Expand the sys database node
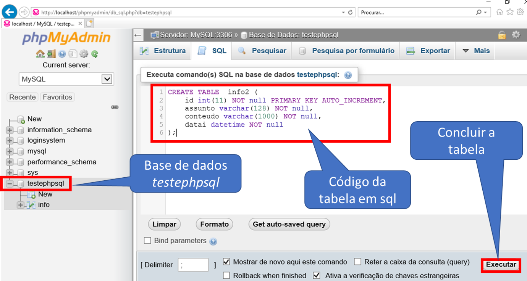 (10, 173)
